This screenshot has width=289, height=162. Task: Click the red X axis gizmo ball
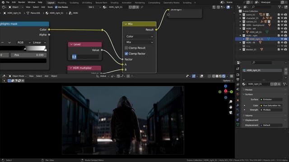click(x=226, y=91)
